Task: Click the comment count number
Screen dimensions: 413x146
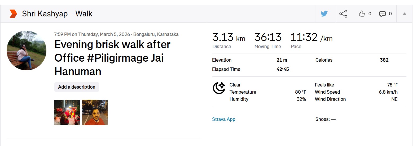Action: point(390,14)
